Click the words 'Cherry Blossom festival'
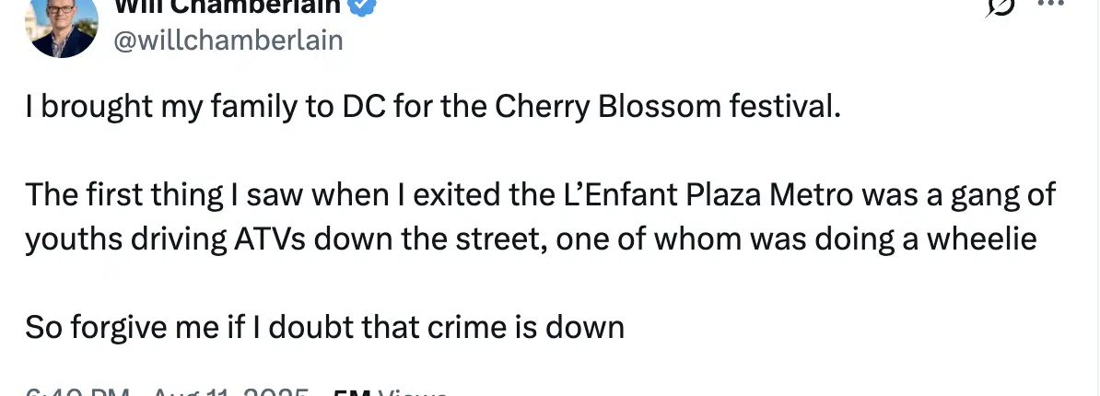This screenshot has width=1100, height=396. [x=667, y=107]
